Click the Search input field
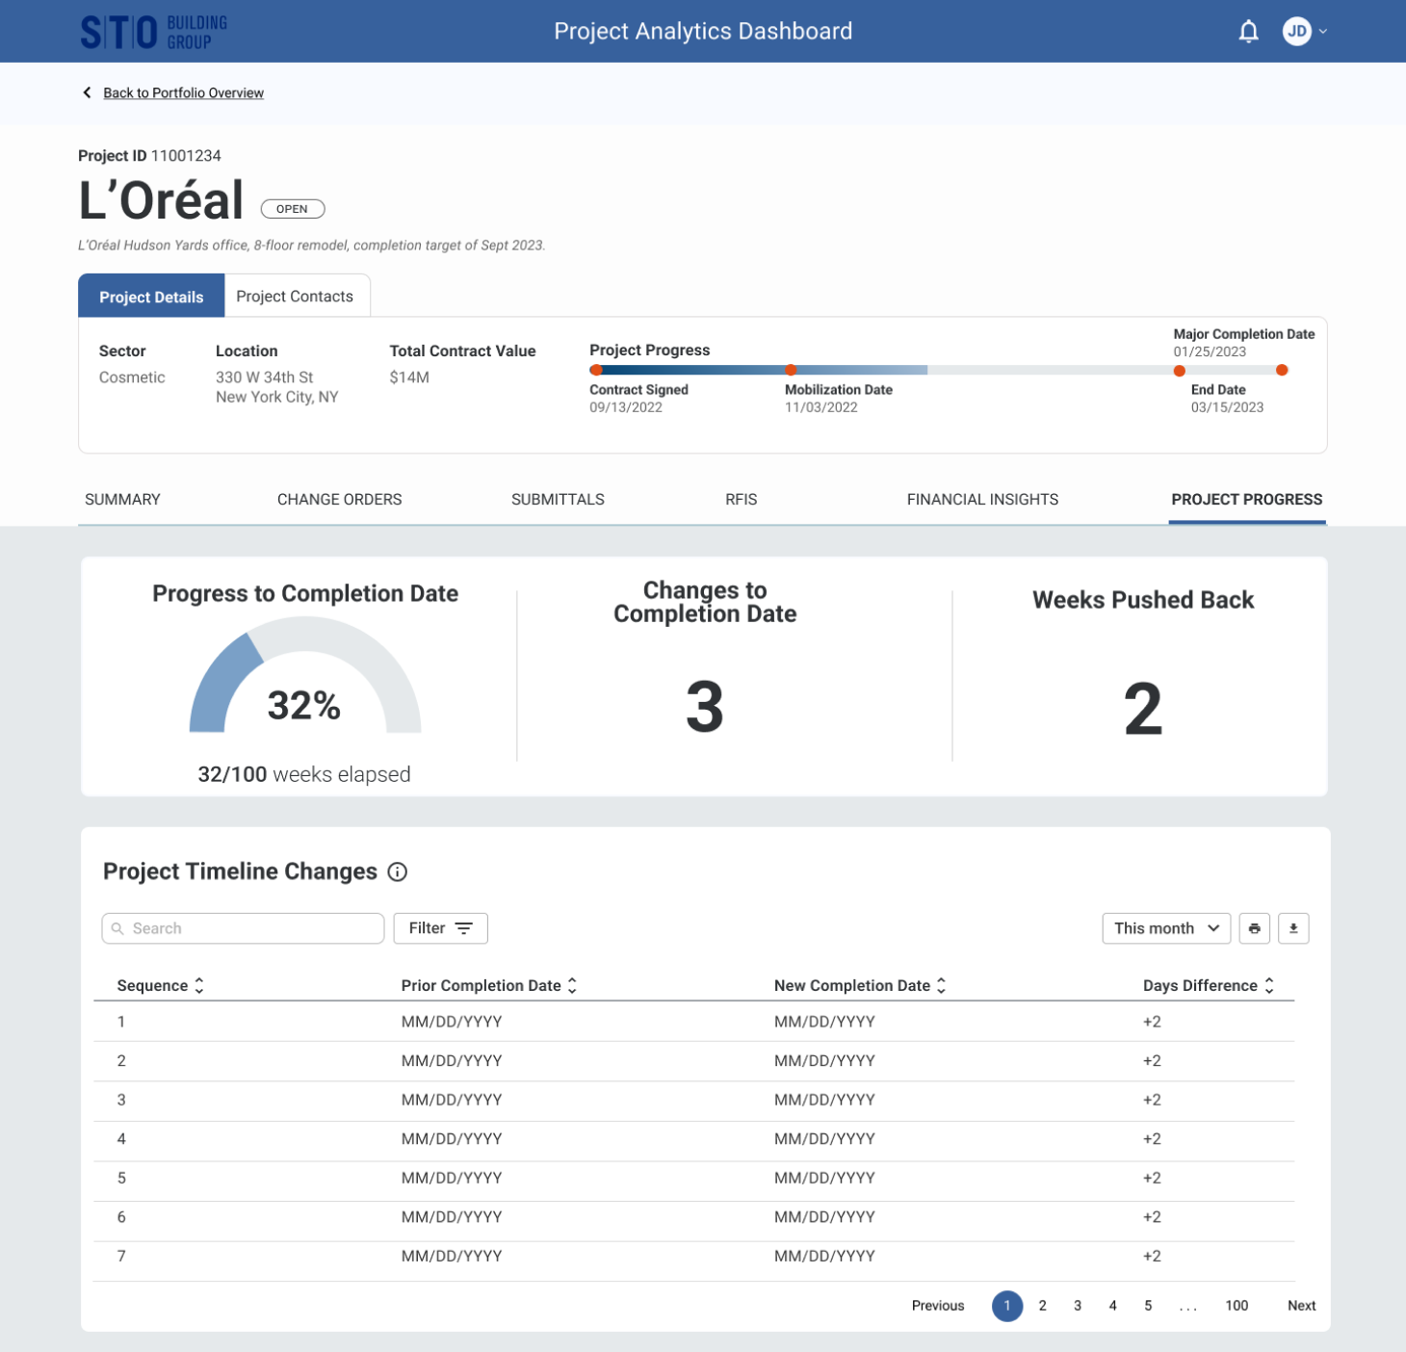 coord(243,928)
